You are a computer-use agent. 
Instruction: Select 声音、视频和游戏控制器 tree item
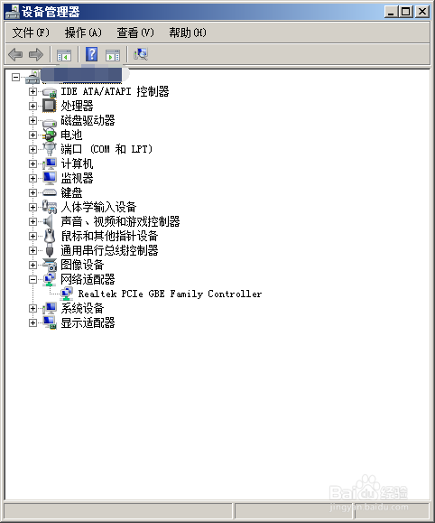pyautogui.click(x=120, y=221)
